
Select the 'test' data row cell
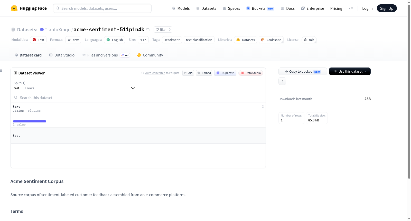pos(138,136)
